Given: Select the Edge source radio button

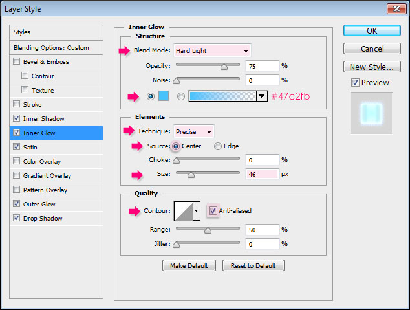Looking at the screenshot, I should 218,146.
